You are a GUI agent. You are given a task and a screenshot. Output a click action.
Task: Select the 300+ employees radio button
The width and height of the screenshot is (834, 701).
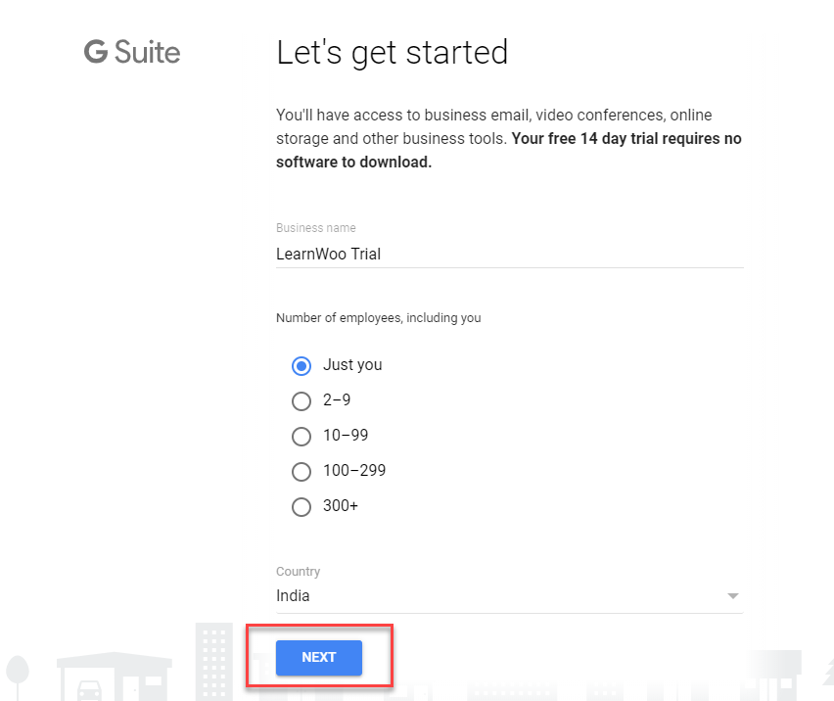coord(301,506)
